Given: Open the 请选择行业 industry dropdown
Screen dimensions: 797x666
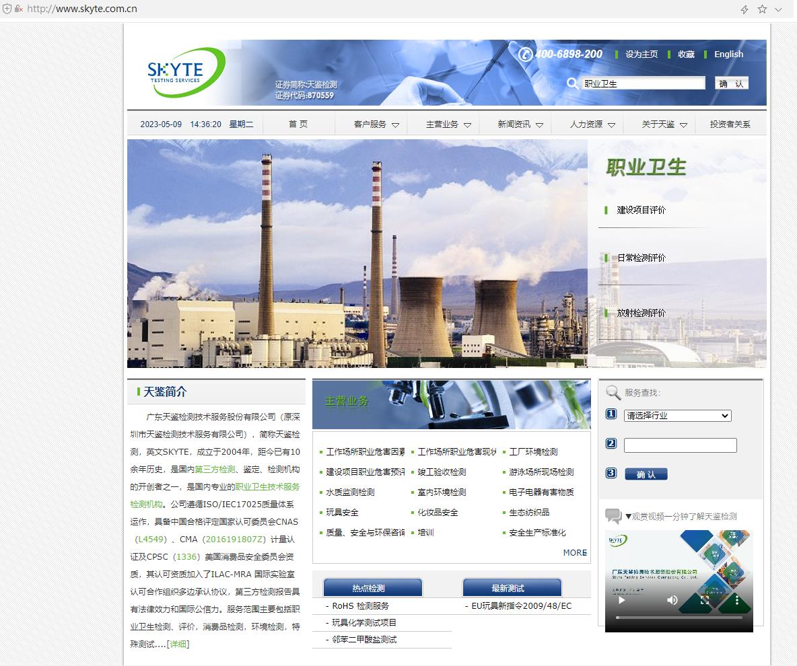Looking at the screenshot, I should (x=677, y=416).
